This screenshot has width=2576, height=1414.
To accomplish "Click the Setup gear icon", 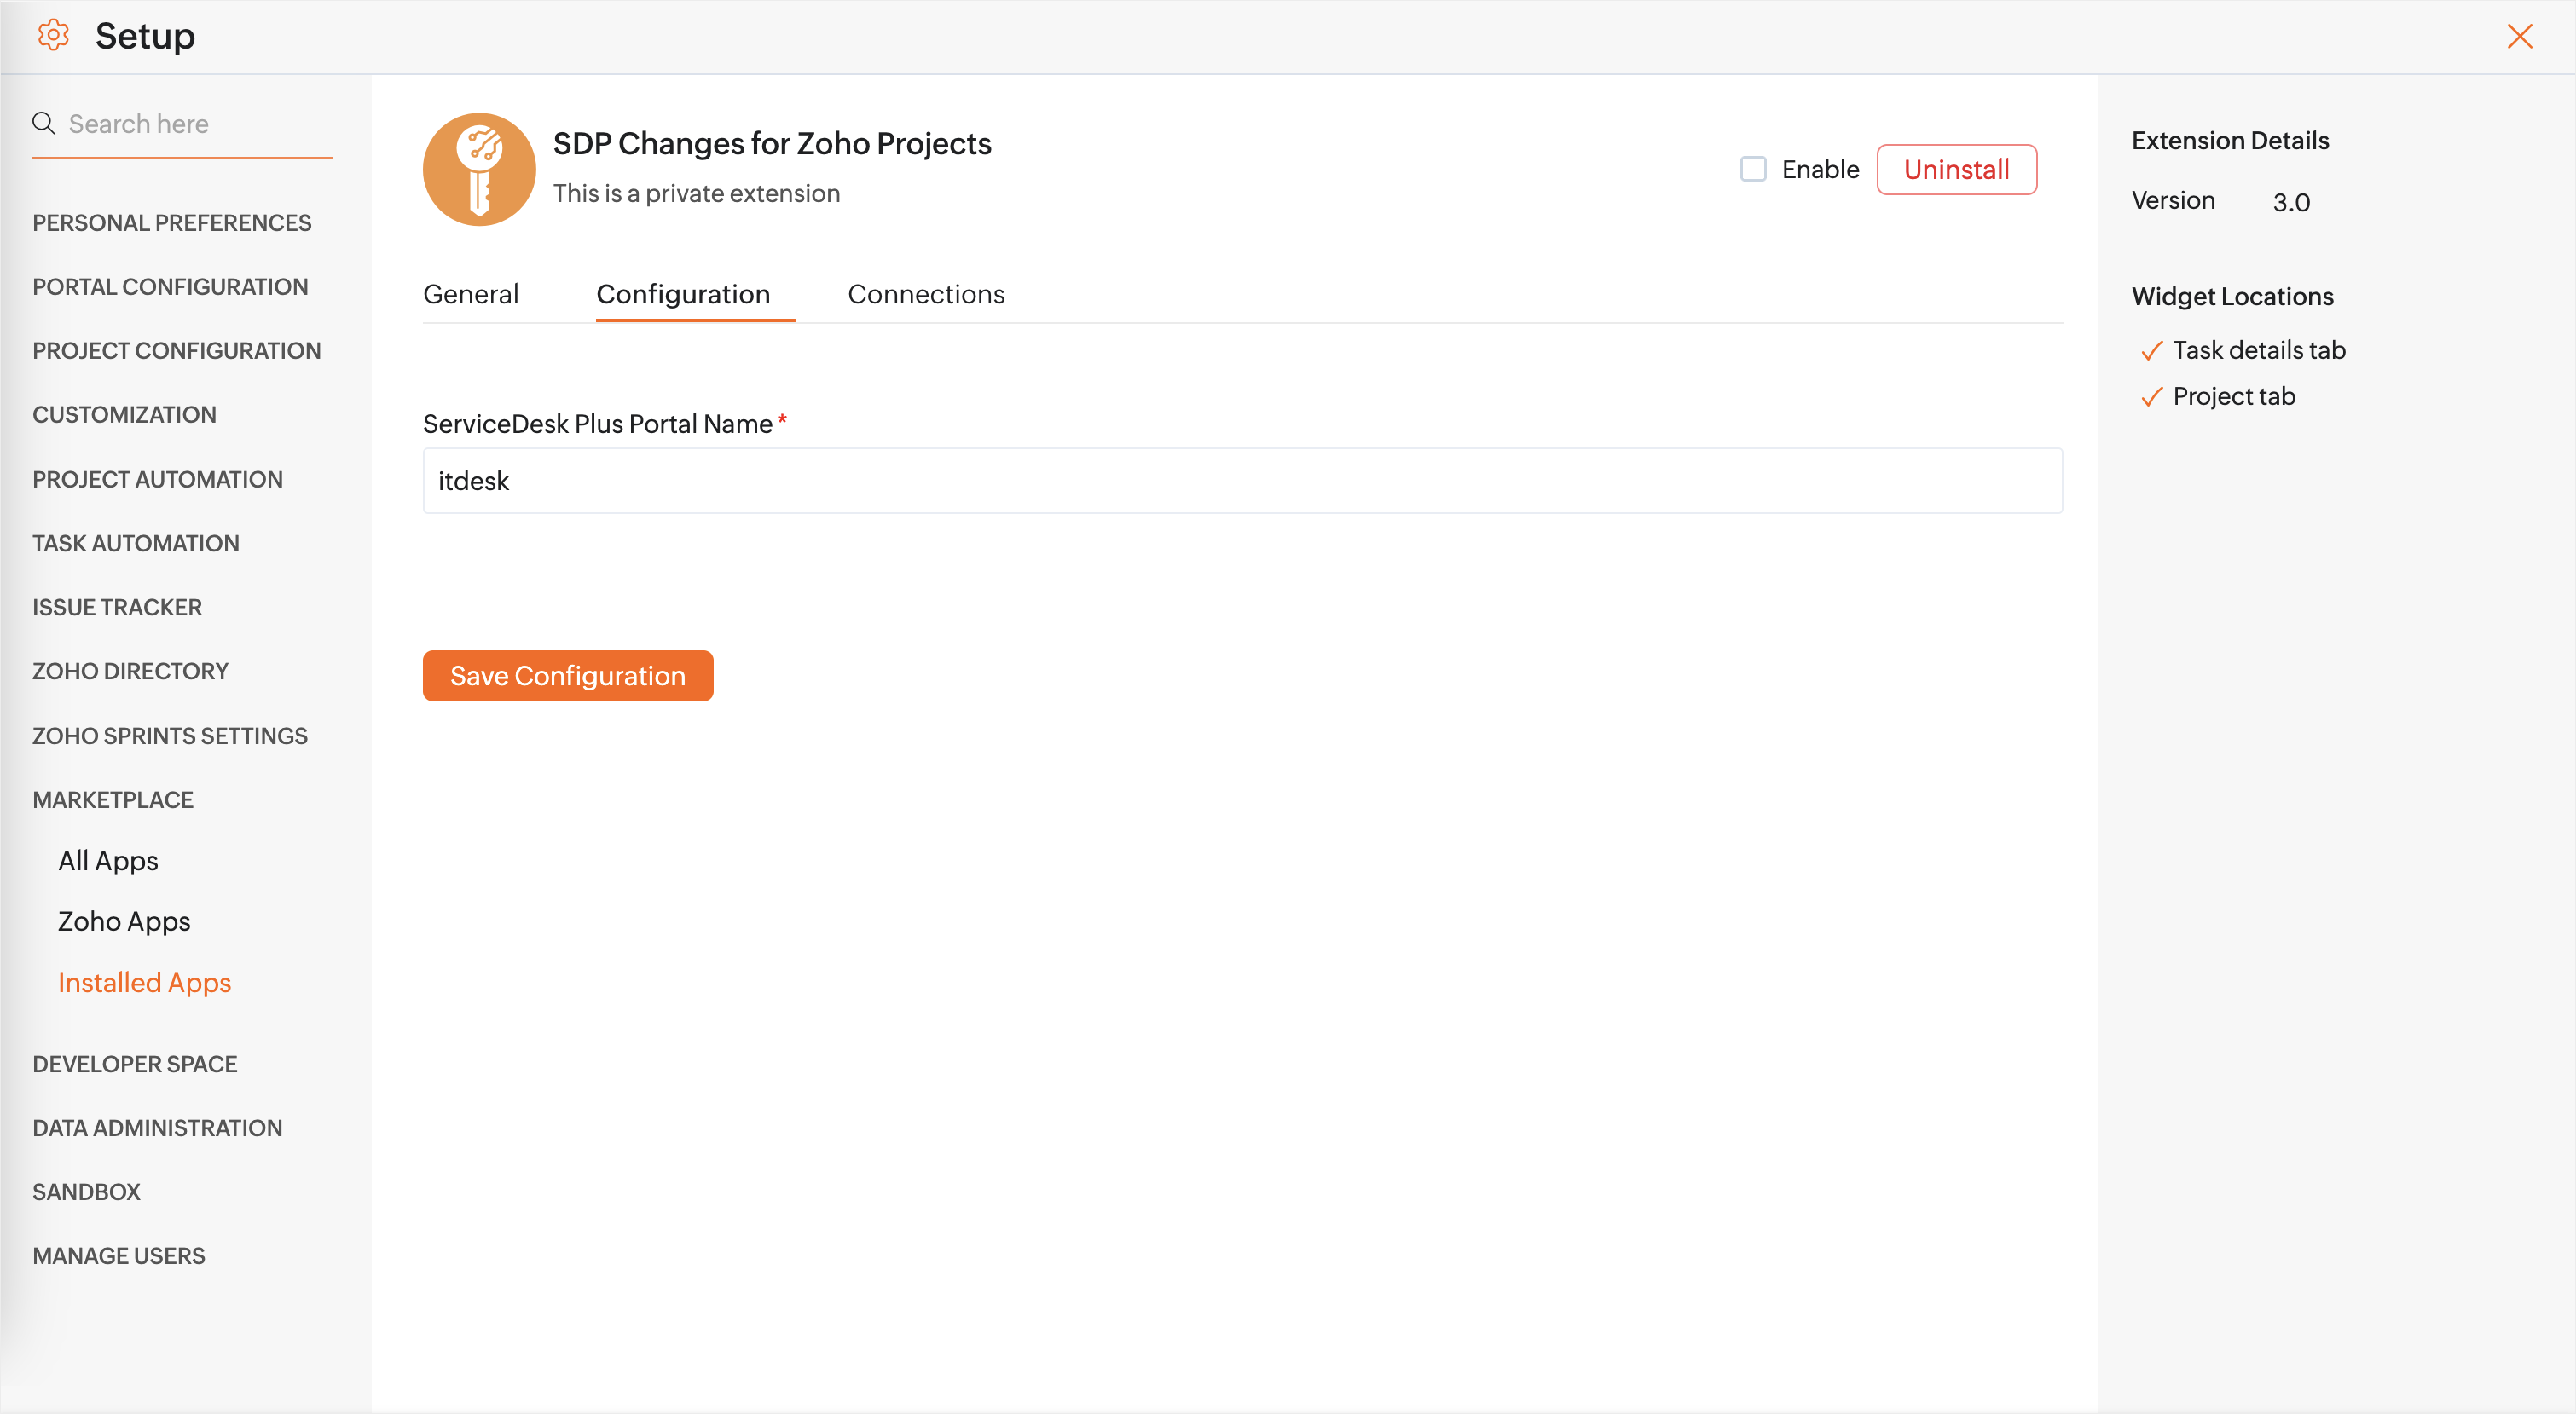I will click(x=53, y=36).
